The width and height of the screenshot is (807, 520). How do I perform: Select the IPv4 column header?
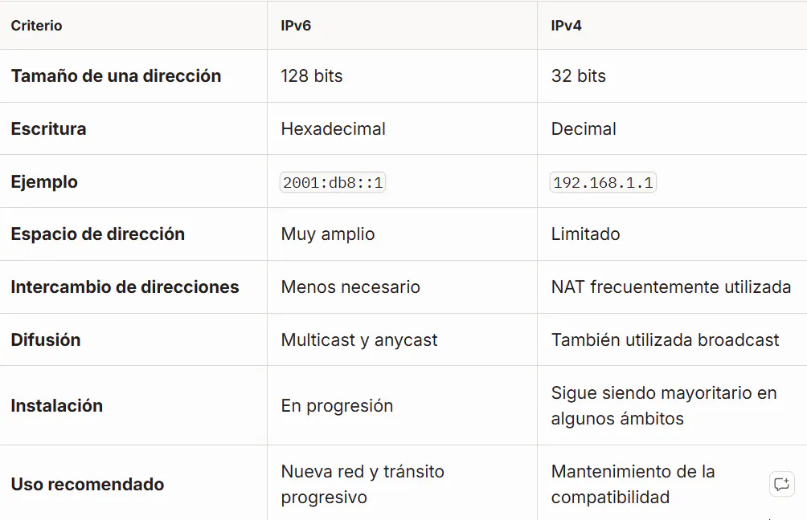pyautogui.click(x=566, y=26)
